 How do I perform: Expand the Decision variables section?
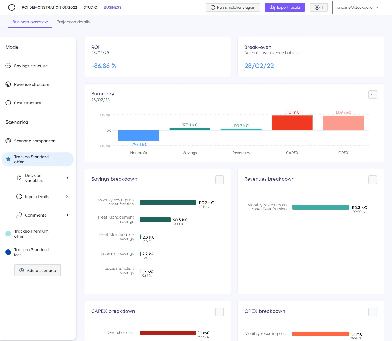(67, 178)
